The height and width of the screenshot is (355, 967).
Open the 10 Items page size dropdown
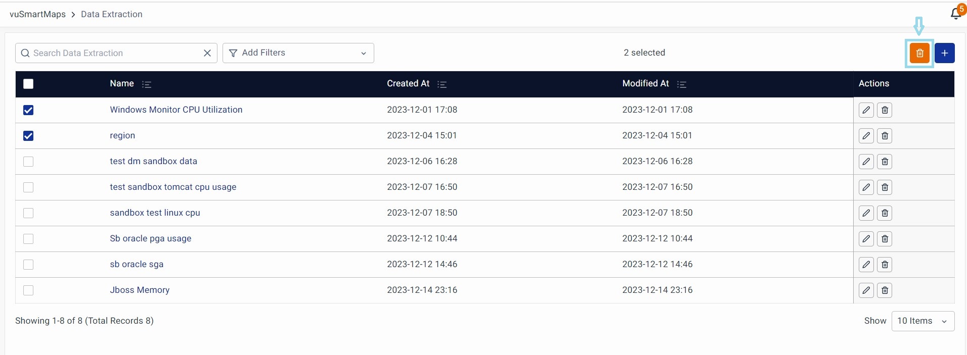(x=922, y=321)
